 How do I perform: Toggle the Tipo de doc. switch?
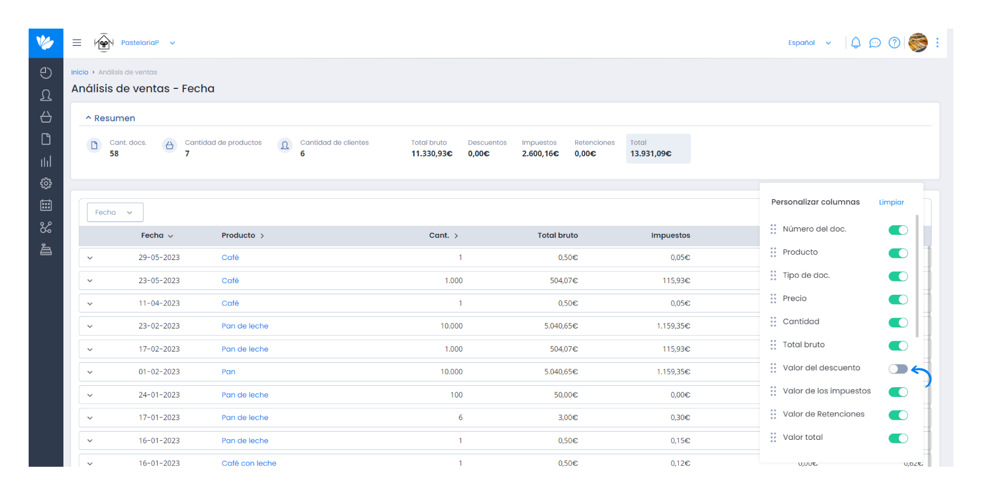(x=898, y=276)
